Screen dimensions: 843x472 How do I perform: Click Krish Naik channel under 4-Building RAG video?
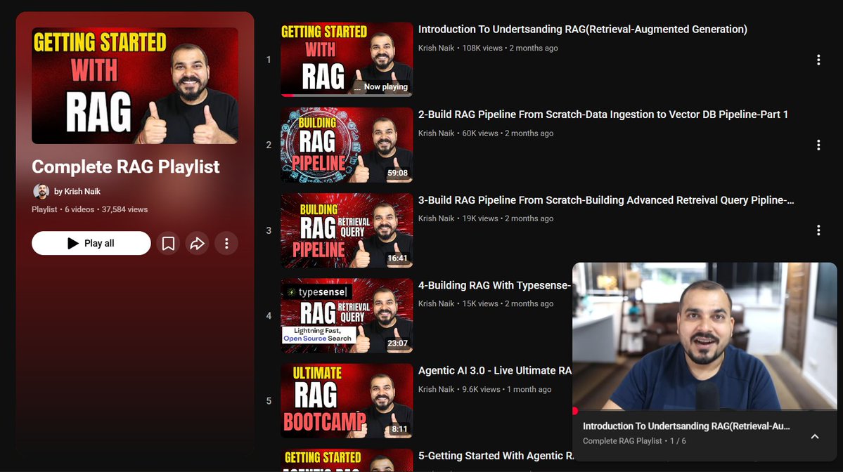point(436,304)
